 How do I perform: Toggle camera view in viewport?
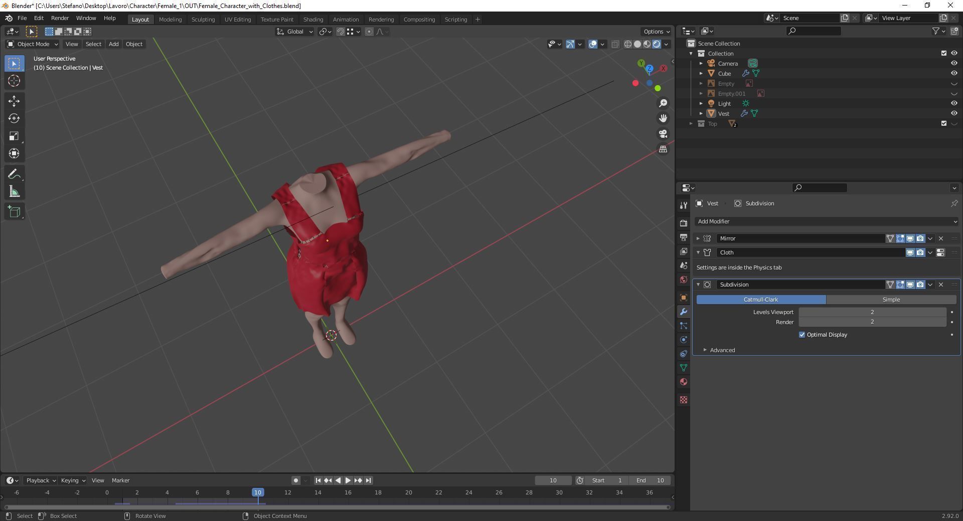click(x=663, y=134)
